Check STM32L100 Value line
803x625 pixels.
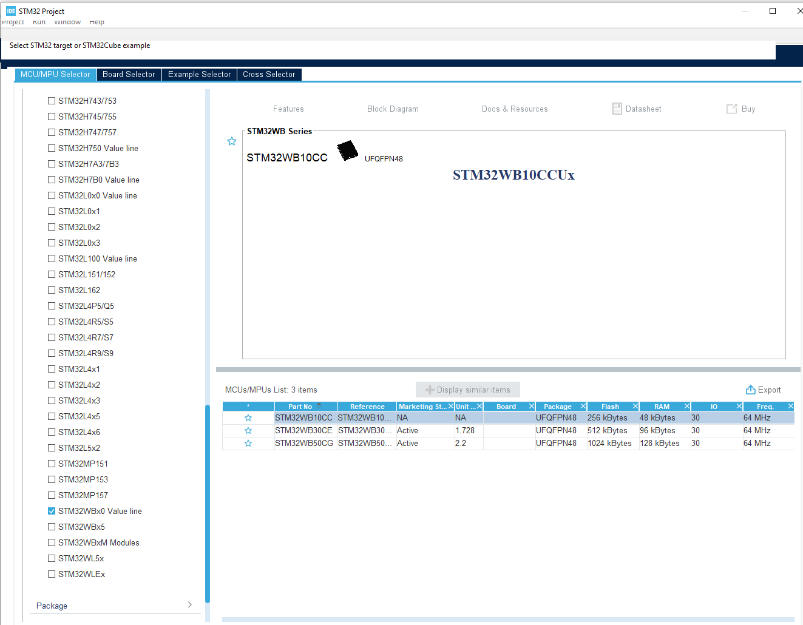[x=52, y=258]
